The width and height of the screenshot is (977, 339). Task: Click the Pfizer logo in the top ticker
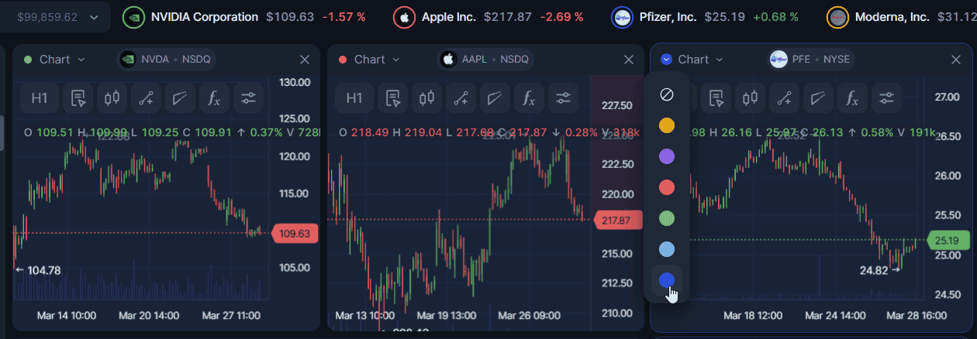click(x=622, y=17)
